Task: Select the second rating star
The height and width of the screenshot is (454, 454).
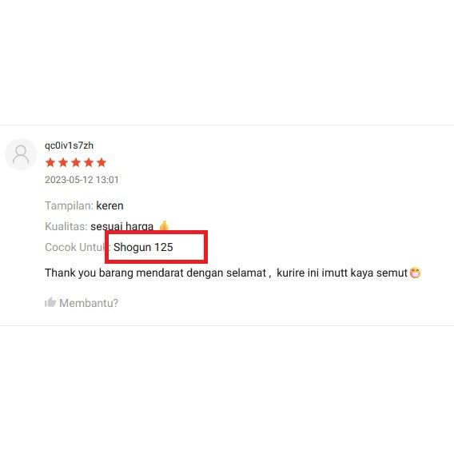Action: coord(63,162)
